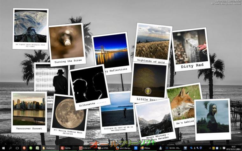Click the wrench tools tray icon
This screenshot has height=151, width=242.
(197, 148)
